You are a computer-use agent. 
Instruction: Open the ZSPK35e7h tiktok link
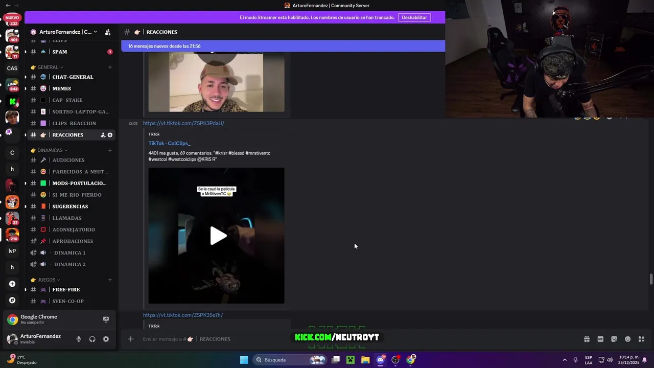coord(183,315)
